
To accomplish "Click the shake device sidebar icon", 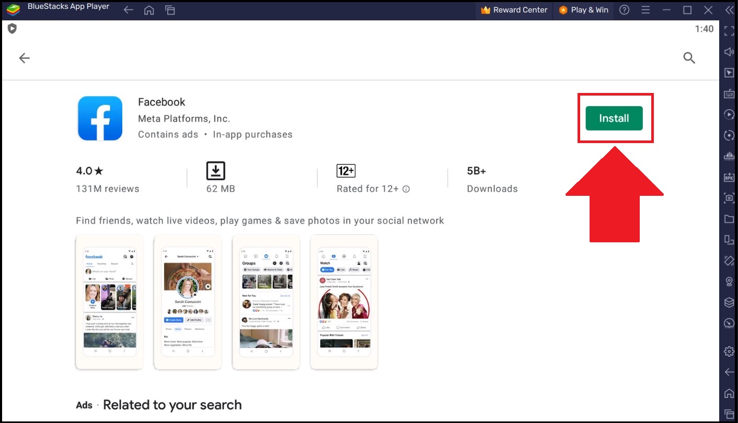I will (x=729, y=260).
